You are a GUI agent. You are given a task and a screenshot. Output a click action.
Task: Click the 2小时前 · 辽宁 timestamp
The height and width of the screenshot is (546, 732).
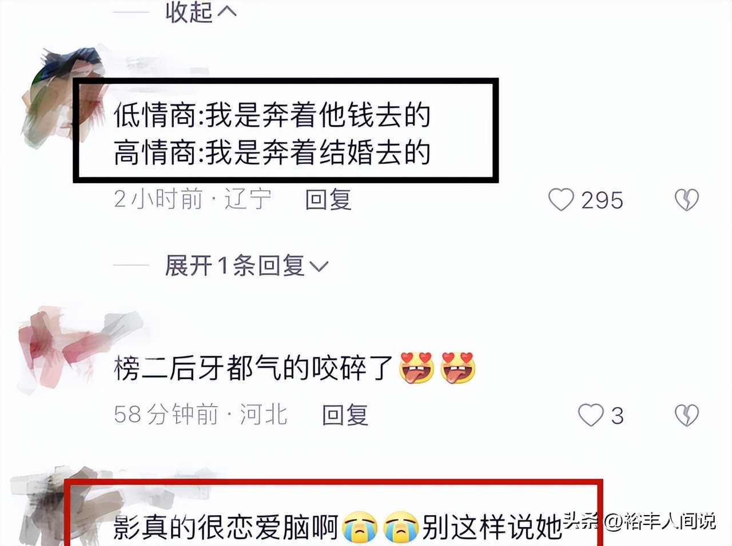pyautogui.click(x=192, y=200)
